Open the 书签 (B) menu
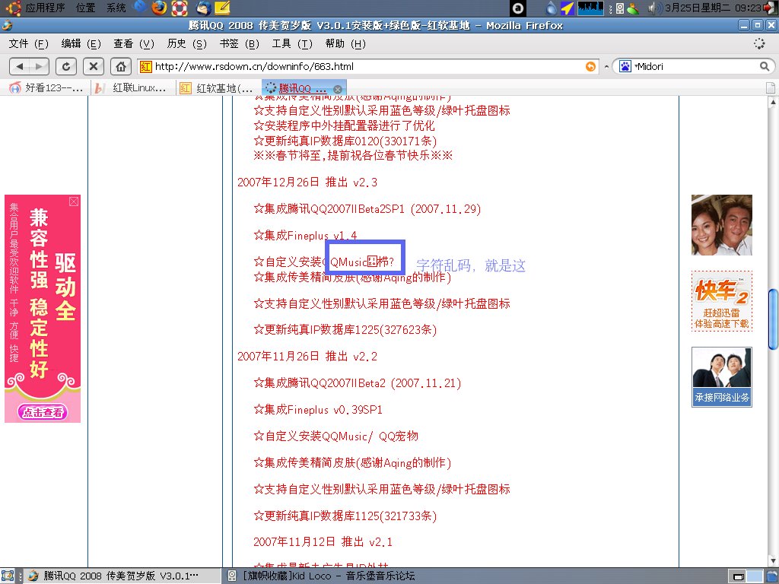 point(240,43)
